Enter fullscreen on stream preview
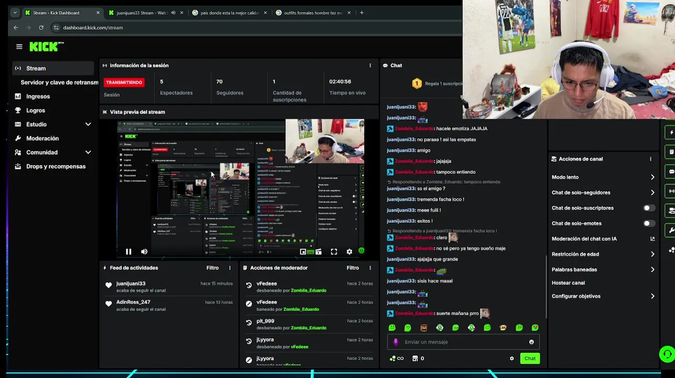Viewport: 675px width, 378px height. click(x=334, y=252)
